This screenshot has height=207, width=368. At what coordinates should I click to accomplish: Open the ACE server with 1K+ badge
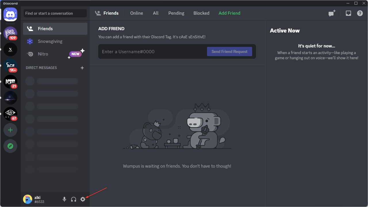(10, 66)
